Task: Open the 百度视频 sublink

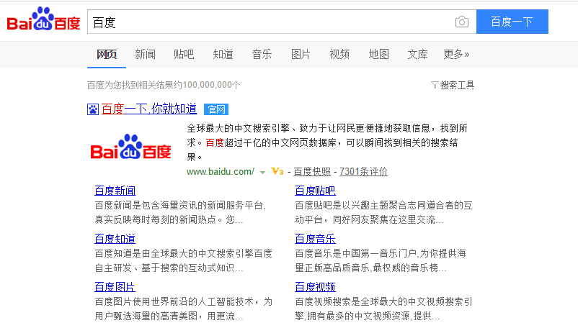Action: pyautogui.click(x=315, y=287)
